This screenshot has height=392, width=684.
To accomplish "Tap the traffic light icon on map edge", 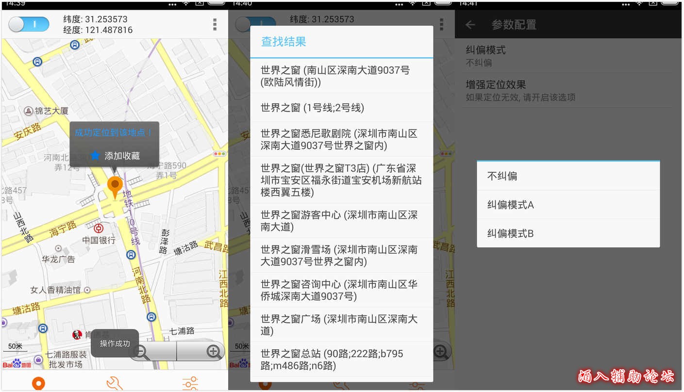I will pos(220,154).
